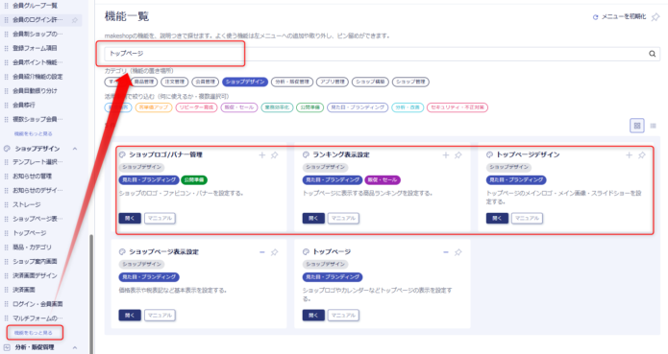Deselect the ショップデザイン category filter
This screenshot has height=354, width=668.
coord(245,82)
